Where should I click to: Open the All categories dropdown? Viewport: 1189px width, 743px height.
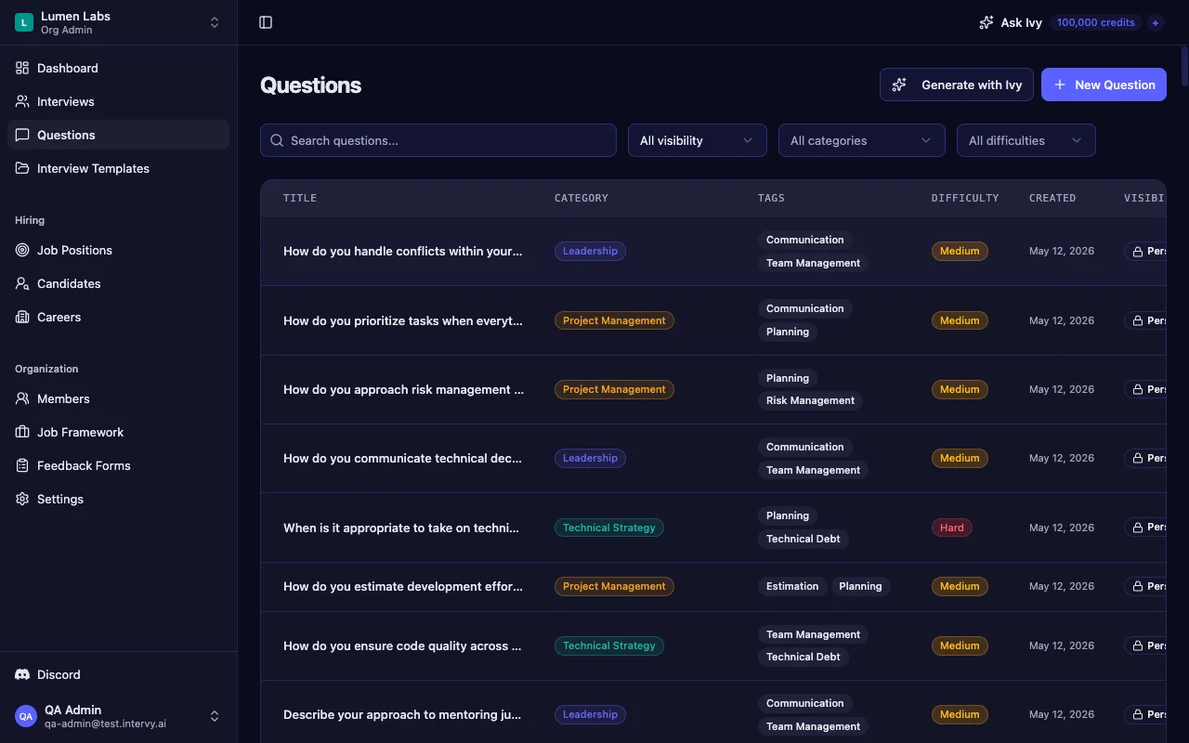point(862,140)
